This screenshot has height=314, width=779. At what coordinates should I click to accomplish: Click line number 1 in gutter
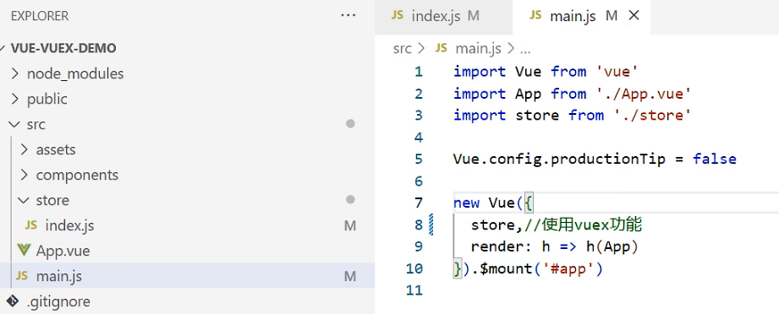click(419, 72)
